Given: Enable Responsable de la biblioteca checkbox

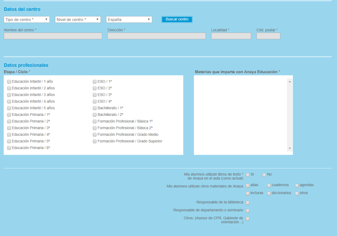Looking at the screenshot, I should [x=248, y=203].
